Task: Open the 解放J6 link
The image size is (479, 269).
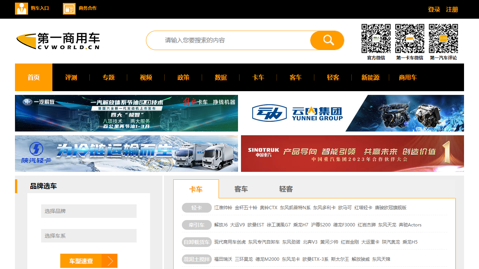Action: click(221, 225)
